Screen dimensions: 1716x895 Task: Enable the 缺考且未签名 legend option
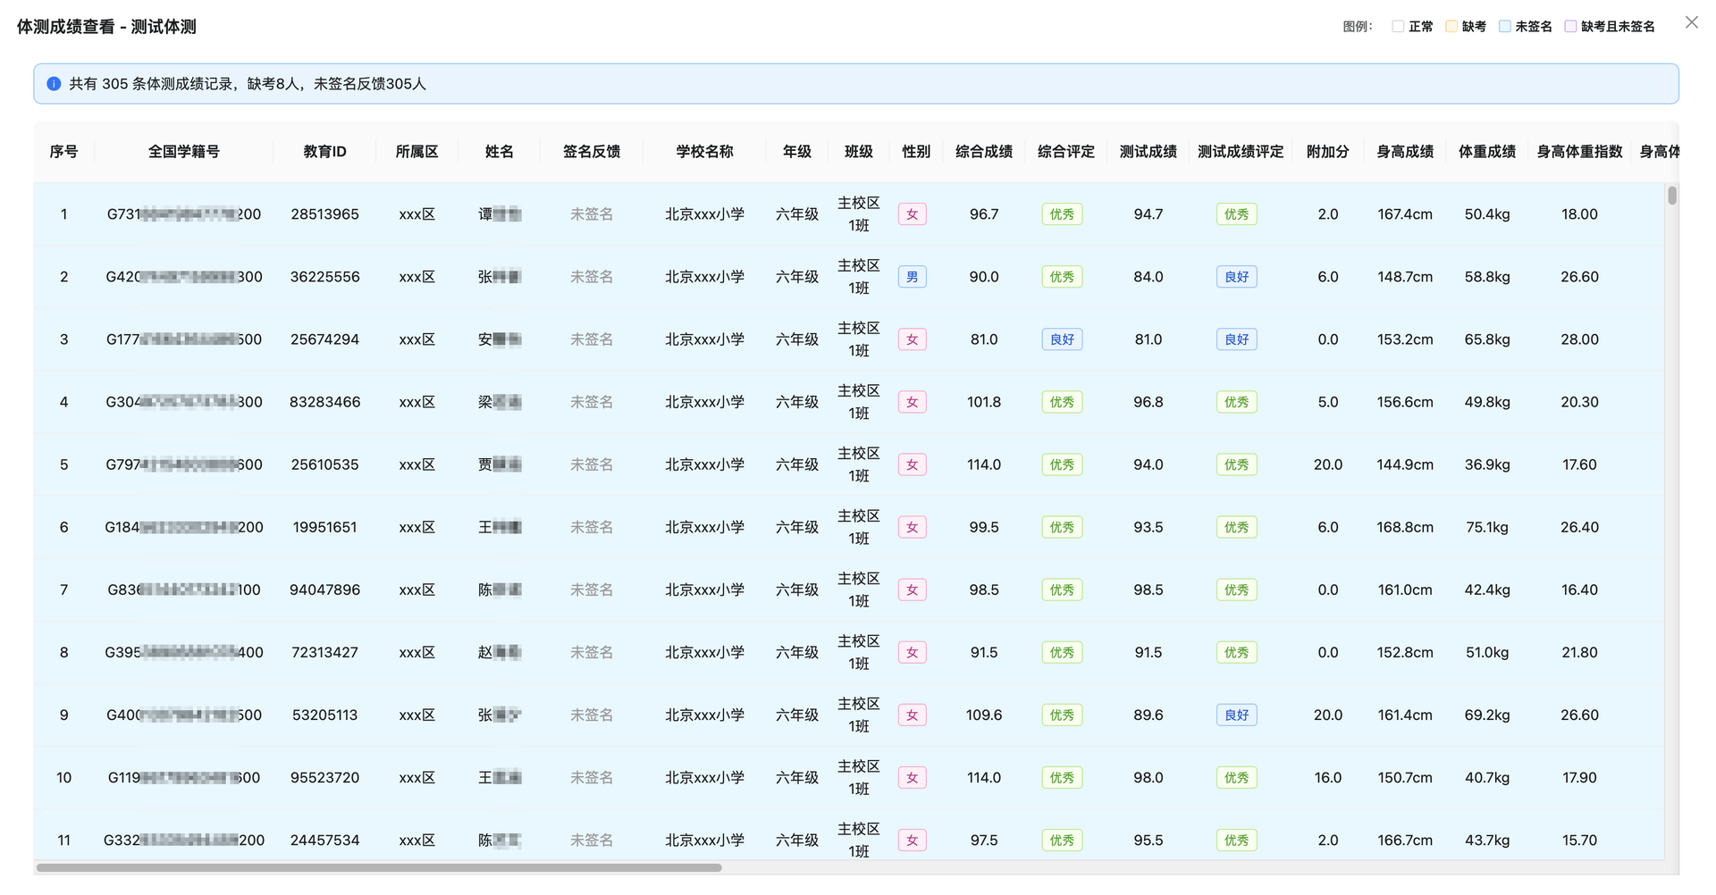1570,26
